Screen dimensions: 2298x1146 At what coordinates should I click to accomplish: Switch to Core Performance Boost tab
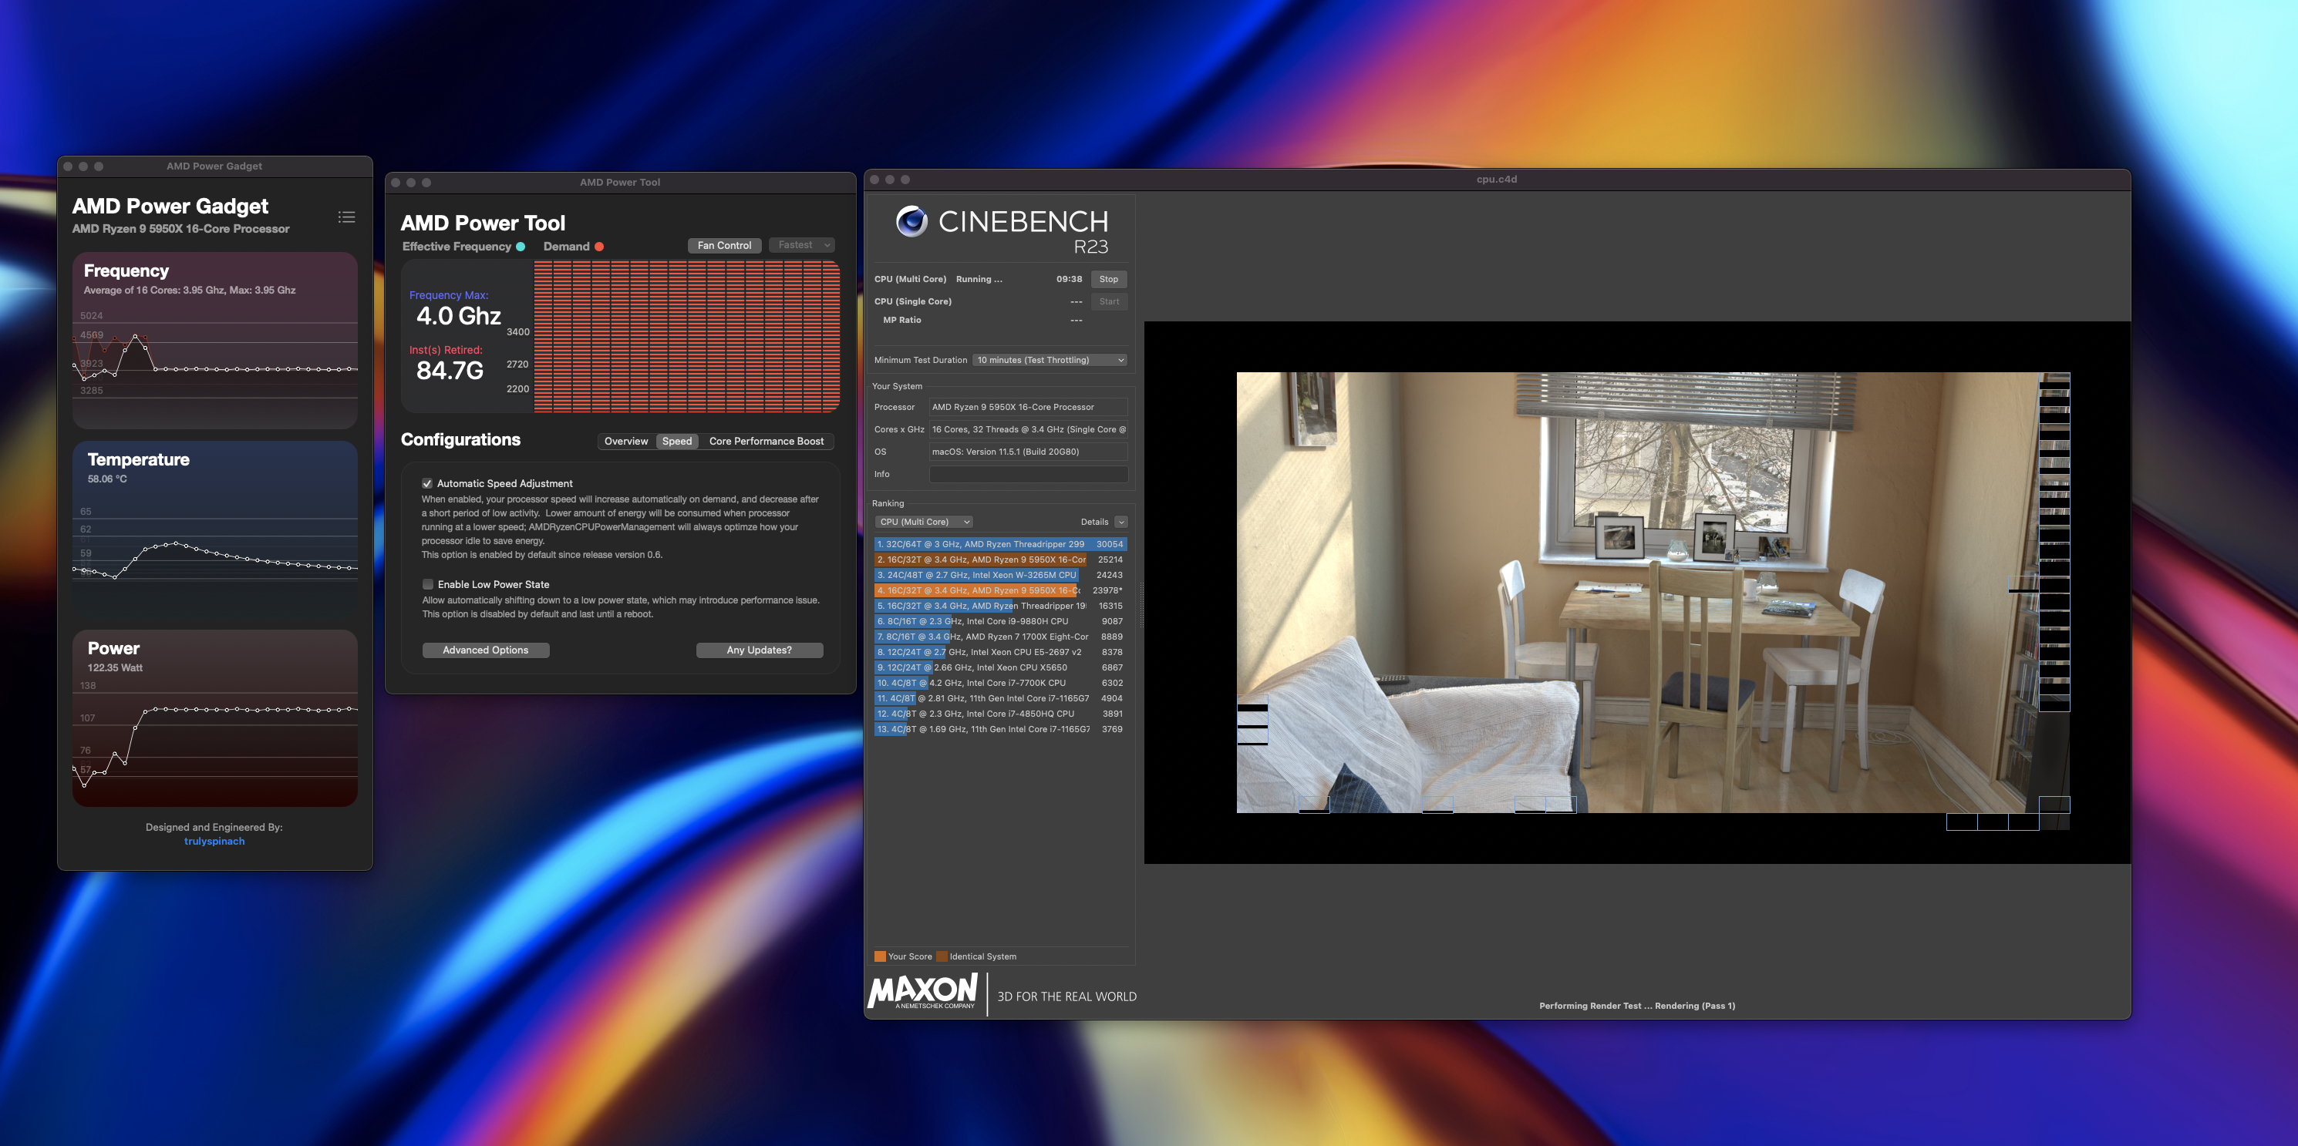766,442
